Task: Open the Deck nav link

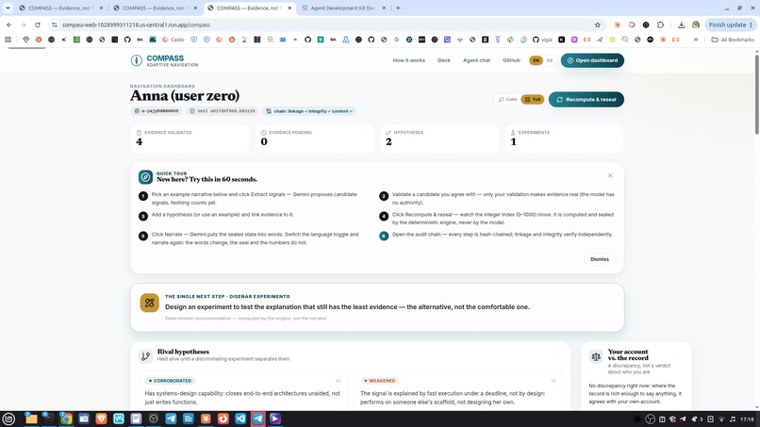Action: pos(444,60)
